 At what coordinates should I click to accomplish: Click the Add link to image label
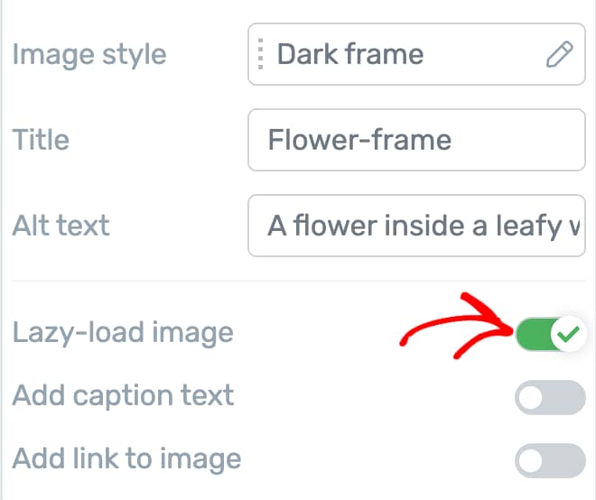tap(126, 459)
